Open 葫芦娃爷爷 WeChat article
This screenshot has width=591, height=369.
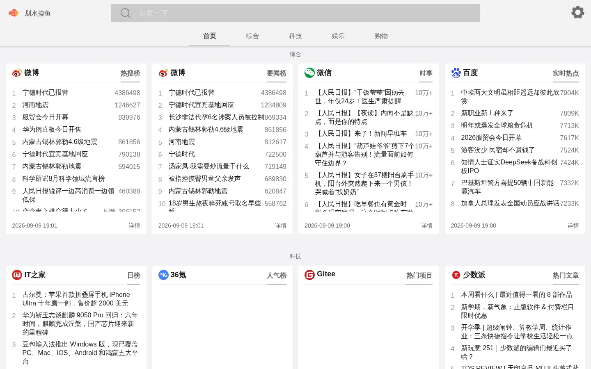[365, 155]
